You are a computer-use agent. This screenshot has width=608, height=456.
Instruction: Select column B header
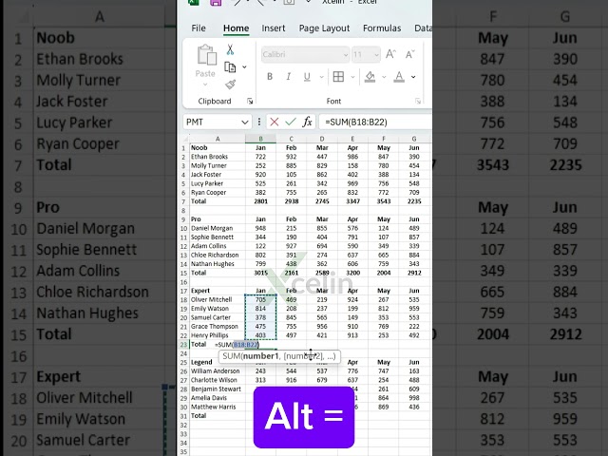click(260, 139)
